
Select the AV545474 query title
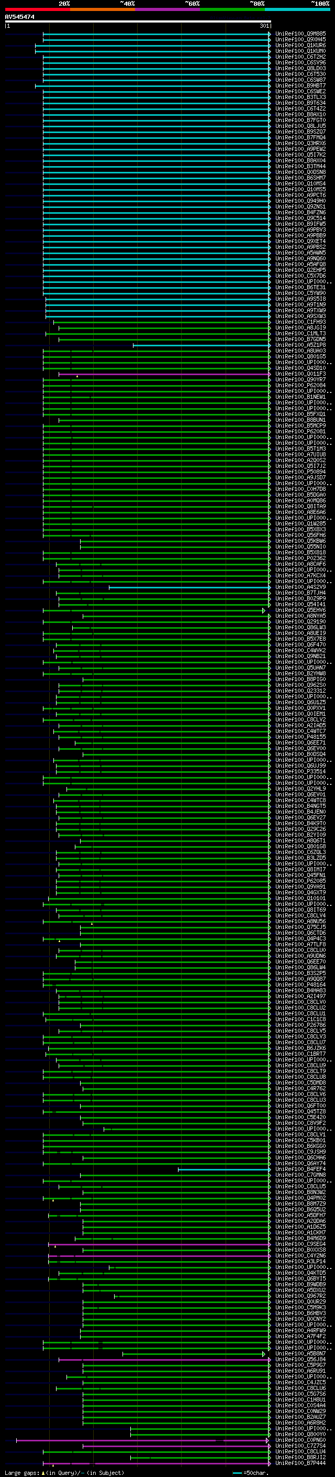[19, 17]
